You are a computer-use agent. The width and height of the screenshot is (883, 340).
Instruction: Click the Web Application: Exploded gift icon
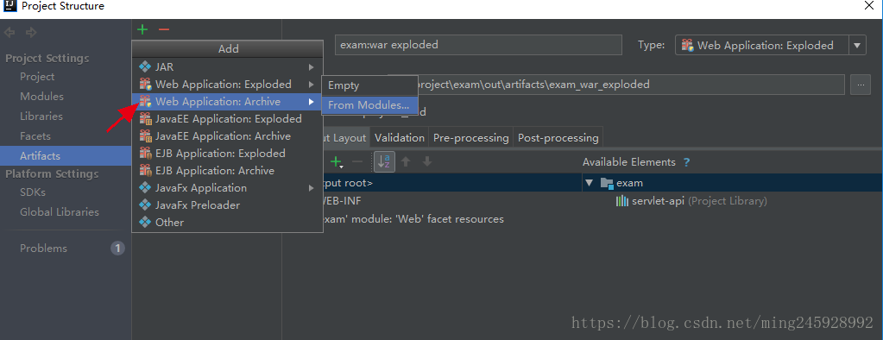click(145, 85)
